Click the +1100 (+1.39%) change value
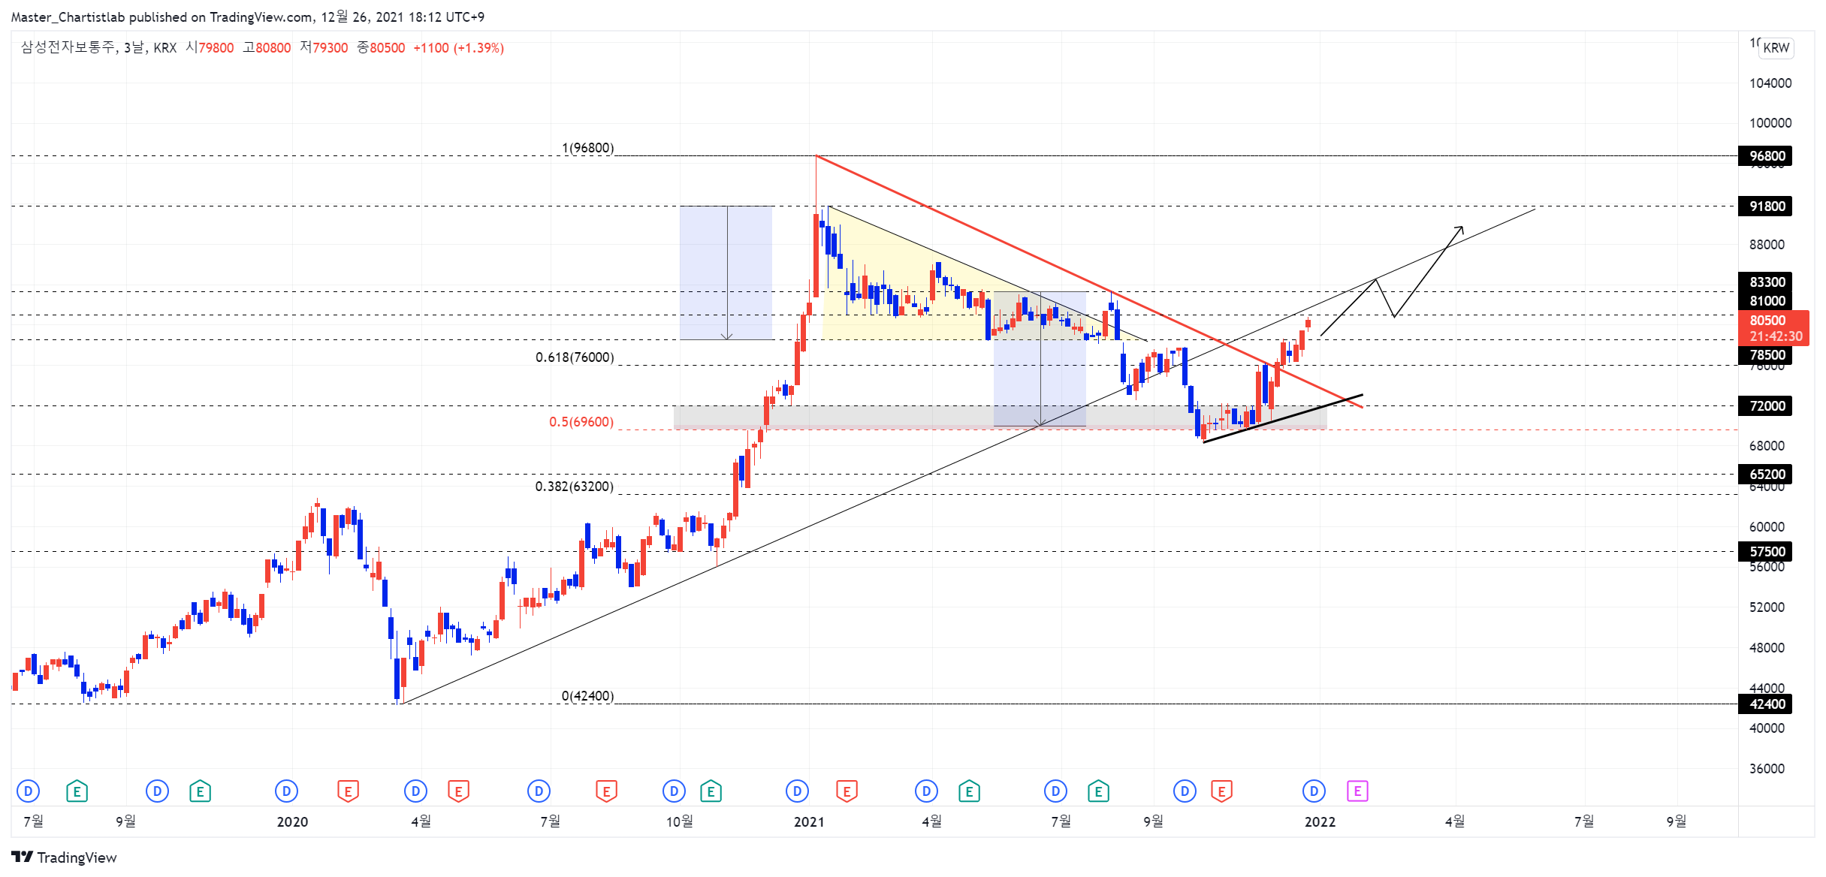The image size is (1826, 877). (458, 48)
